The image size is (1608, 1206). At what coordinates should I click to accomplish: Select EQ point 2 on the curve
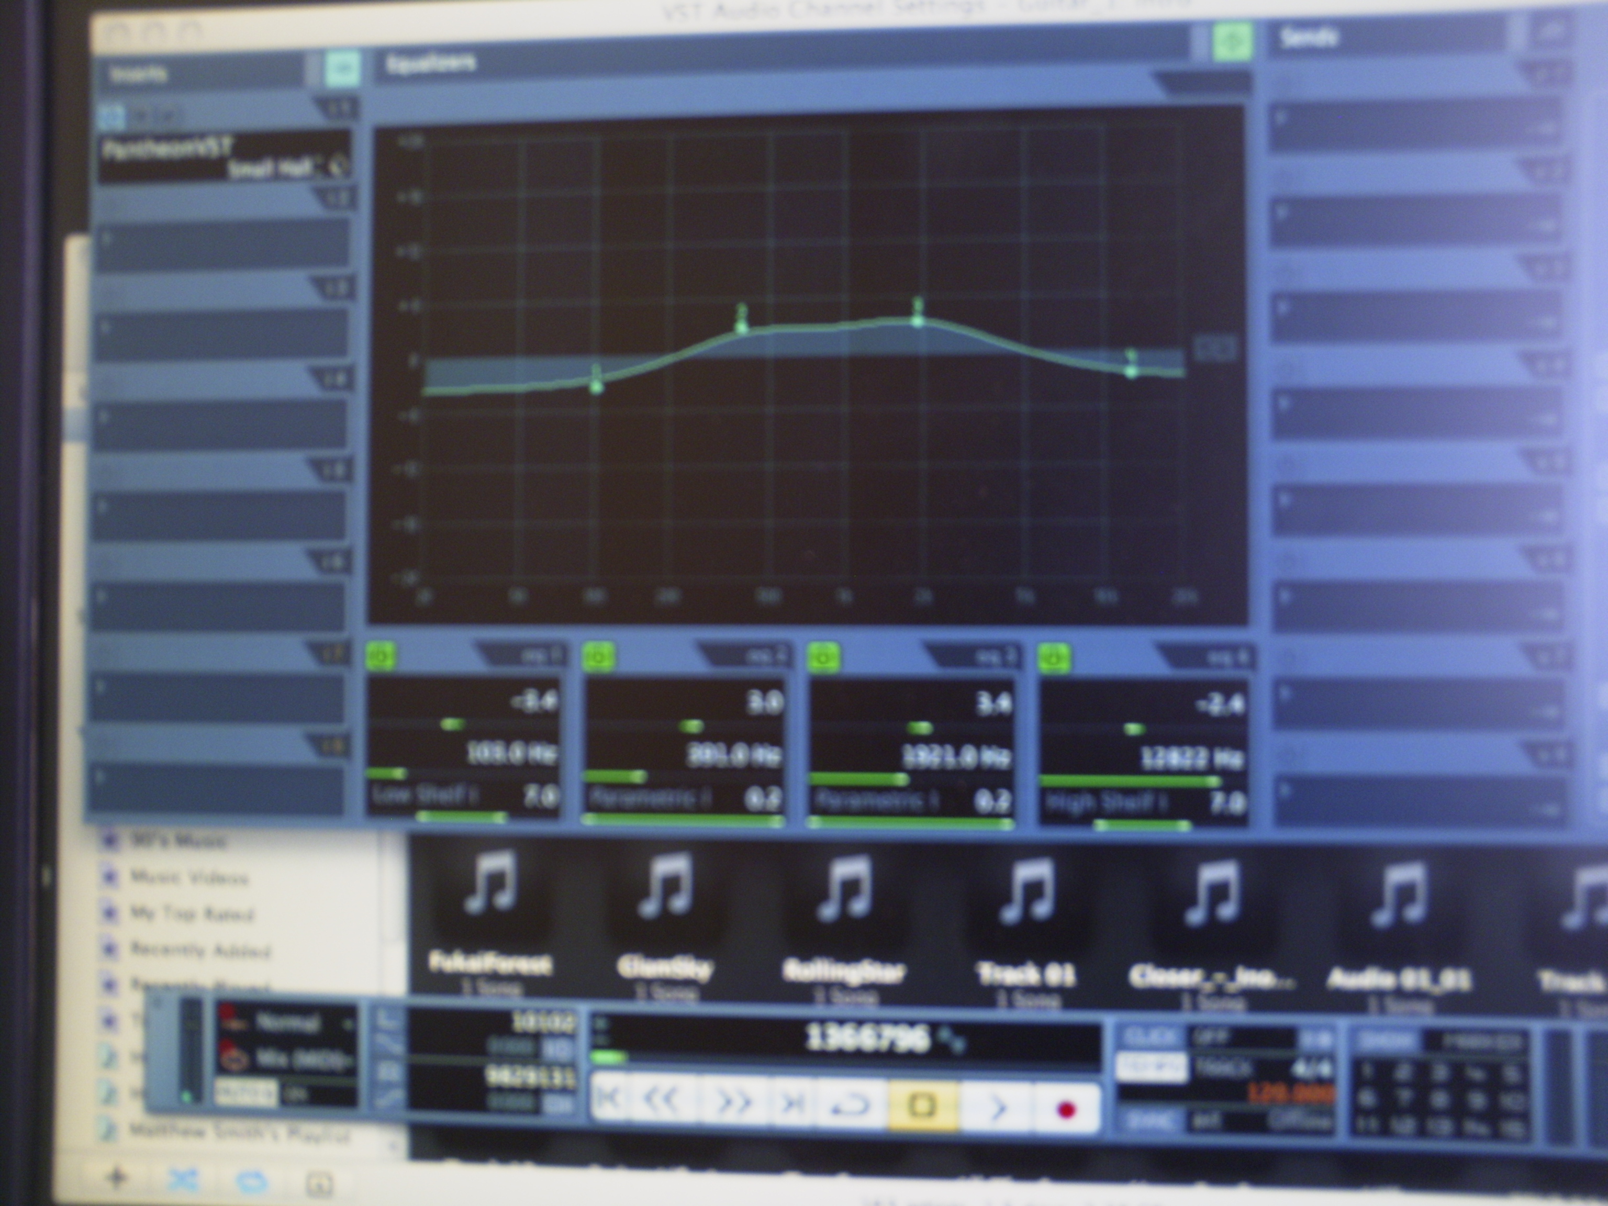point(742,327)
